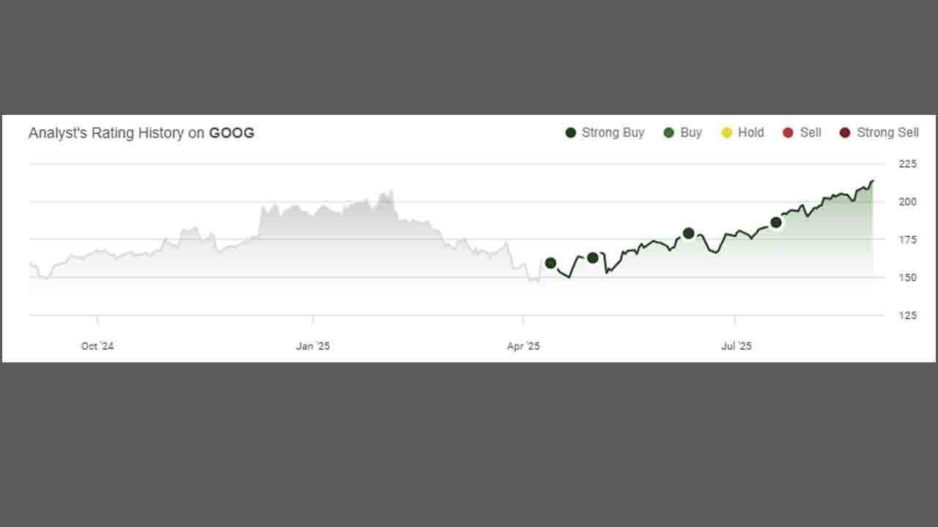The height and width of the screenshot is (527, 938).
Task: Click the Jan '25 x-axis label
Action: pyautogui.click(x=313, y=346)
